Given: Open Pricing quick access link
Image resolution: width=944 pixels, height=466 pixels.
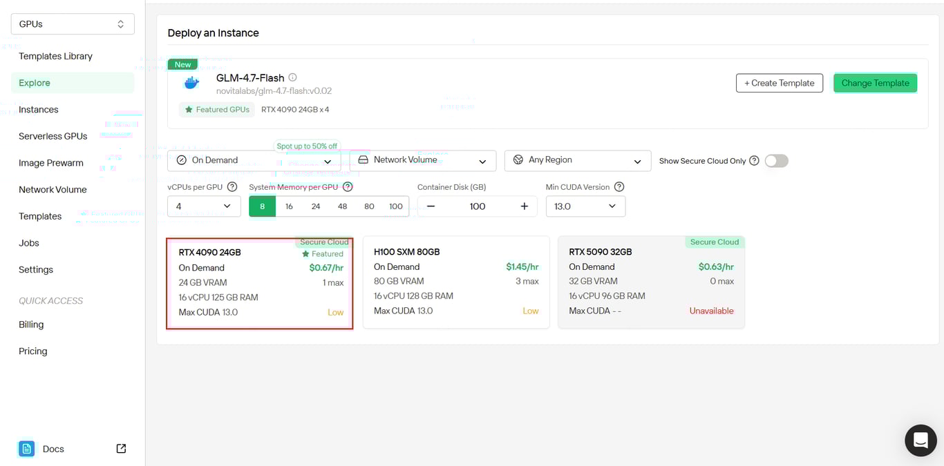Looking at the screenshot, I should [33, 351].
